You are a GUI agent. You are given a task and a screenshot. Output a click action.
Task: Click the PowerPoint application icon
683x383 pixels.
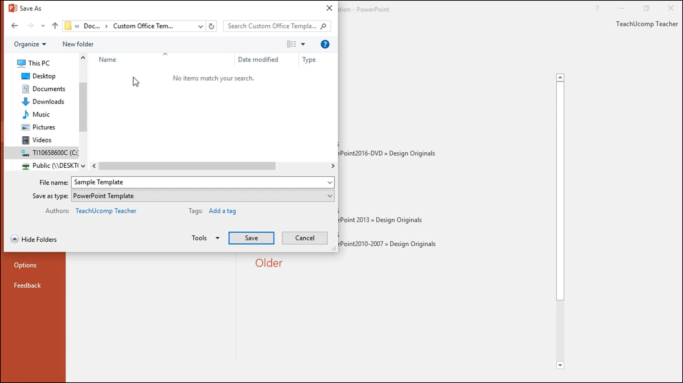tap(12, 8)
